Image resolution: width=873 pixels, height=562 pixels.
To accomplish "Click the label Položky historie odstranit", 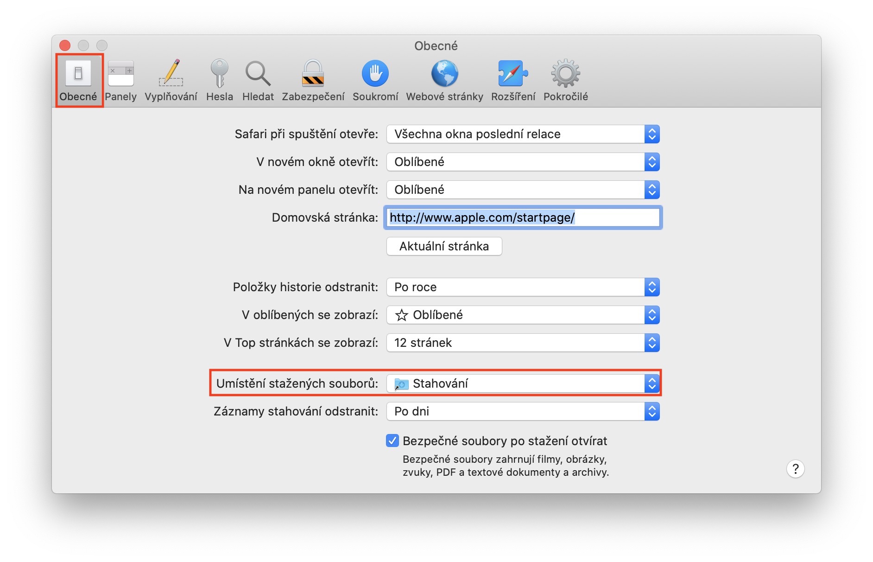I will pyautogui.click(x=305, y=287).
